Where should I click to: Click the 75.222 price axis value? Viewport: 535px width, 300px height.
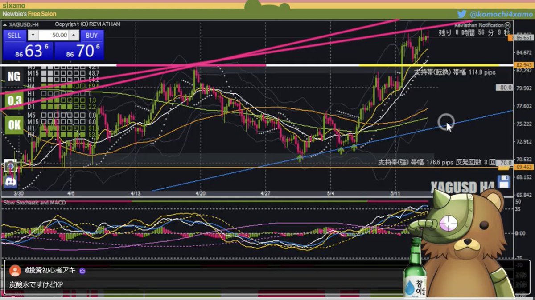(523, 124)
